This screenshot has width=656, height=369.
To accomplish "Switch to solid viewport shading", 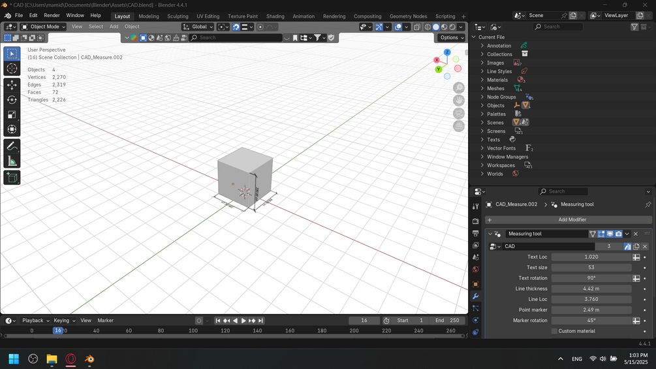I will (x=436, y=27).
